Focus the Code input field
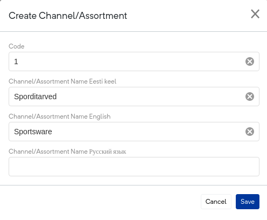The width and height of the screenshot is (267, 220). click(x=134, y=61)
